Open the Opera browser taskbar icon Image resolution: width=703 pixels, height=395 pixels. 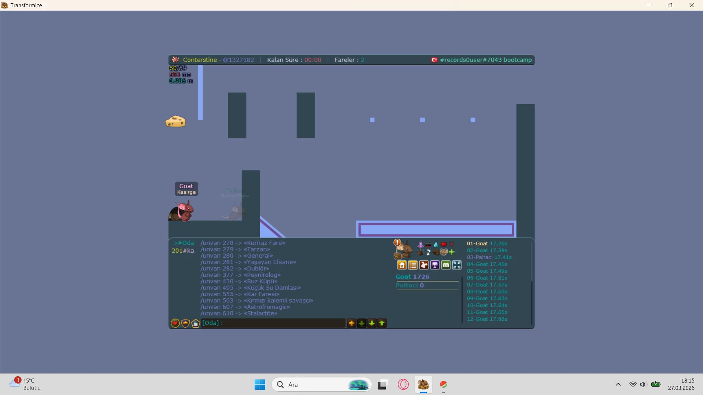point(403,385)
